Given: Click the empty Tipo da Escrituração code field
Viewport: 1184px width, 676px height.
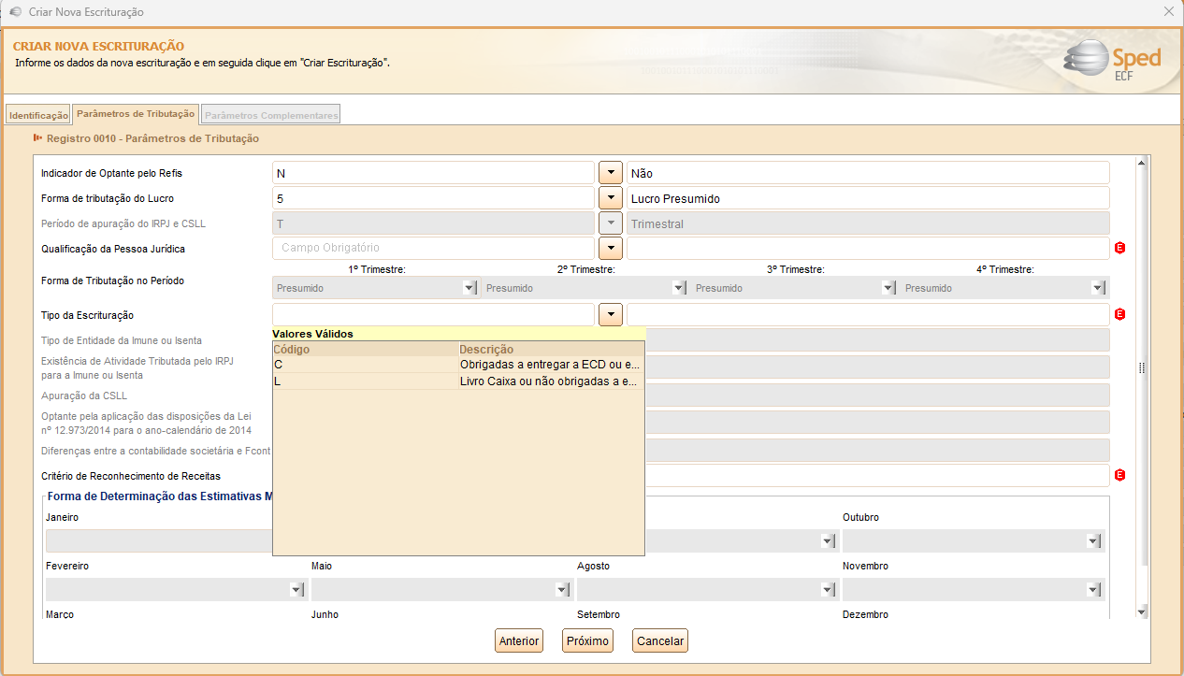Looking at the screenshot, I should coord(433,315).
